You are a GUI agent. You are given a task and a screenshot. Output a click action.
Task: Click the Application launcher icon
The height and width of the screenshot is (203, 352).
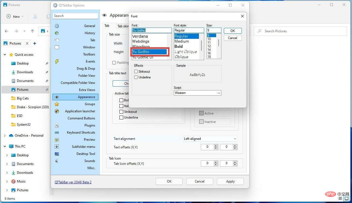[57, 111]
